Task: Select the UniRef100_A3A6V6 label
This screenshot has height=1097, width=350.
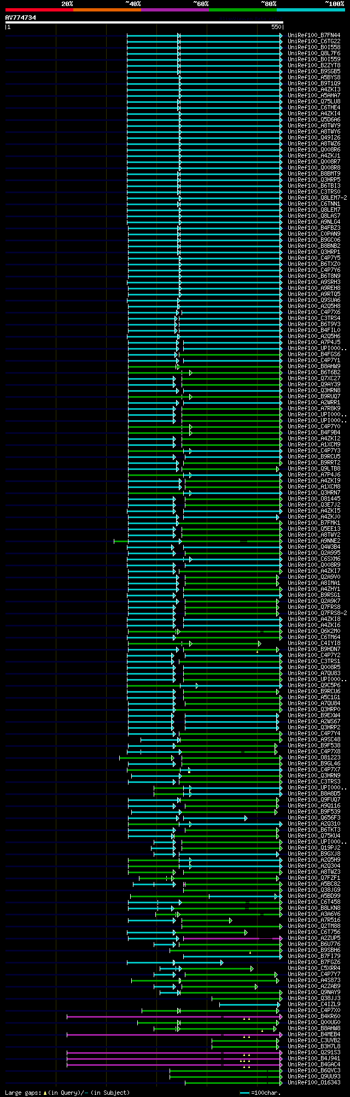Action: 314,914
